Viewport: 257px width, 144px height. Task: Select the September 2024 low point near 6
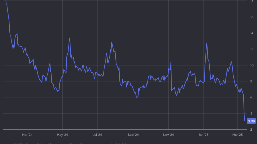click(137, 97)
